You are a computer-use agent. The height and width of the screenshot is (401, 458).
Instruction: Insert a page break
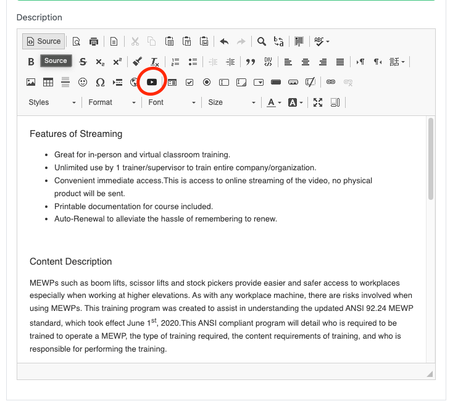[117, 82]
